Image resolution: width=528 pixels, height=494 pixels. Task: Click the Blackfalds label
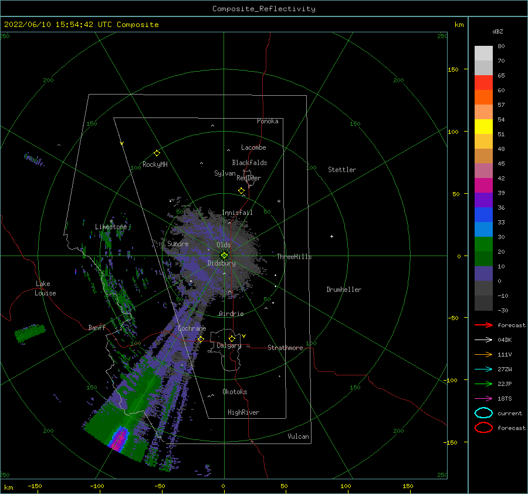tap(249, 163)
